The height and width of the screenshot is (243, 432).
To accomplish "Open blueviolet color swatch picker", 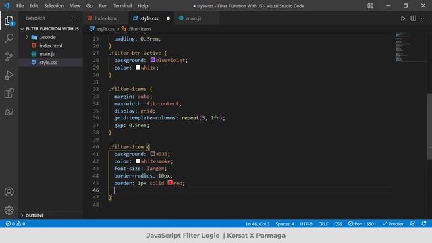I will pyautogui.click(x=153, y=60).
